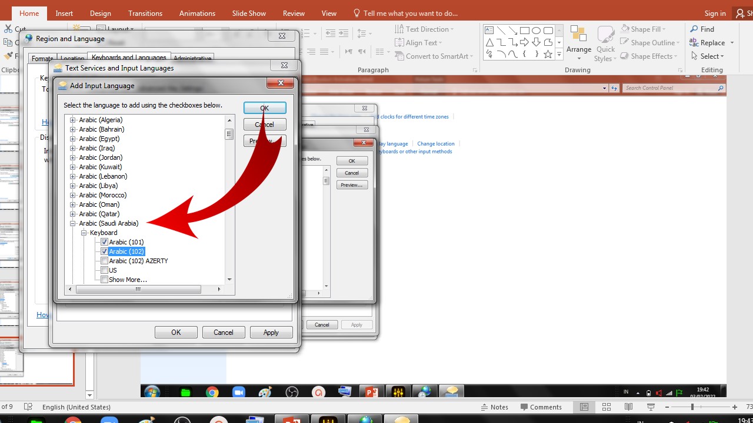Check the US keyboard checkbox
This screenshot has height=423, width=753.
104,270
